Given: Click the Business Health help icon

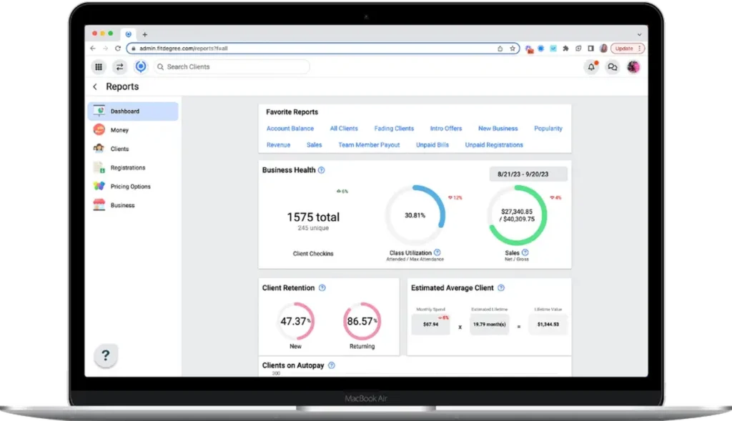Looking at the screenshot, I should [322, 170].
